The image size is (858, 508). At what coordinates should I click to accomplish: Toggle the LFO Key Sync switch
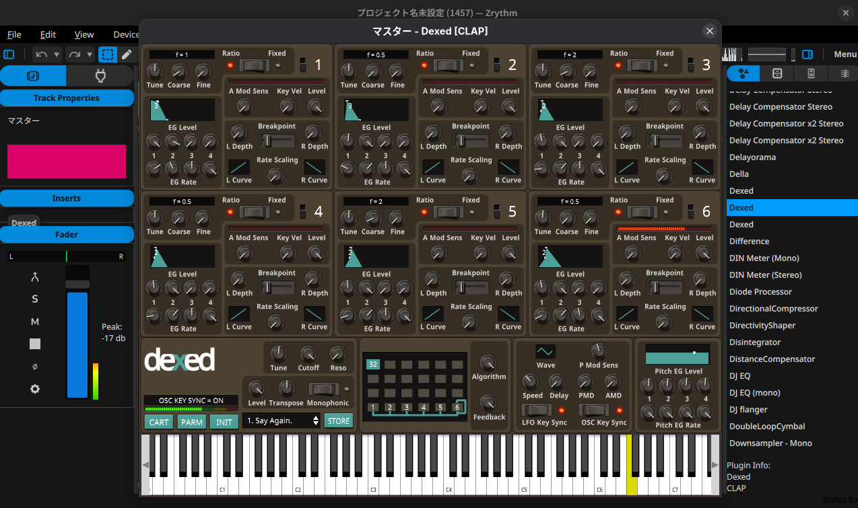(537, 410)
